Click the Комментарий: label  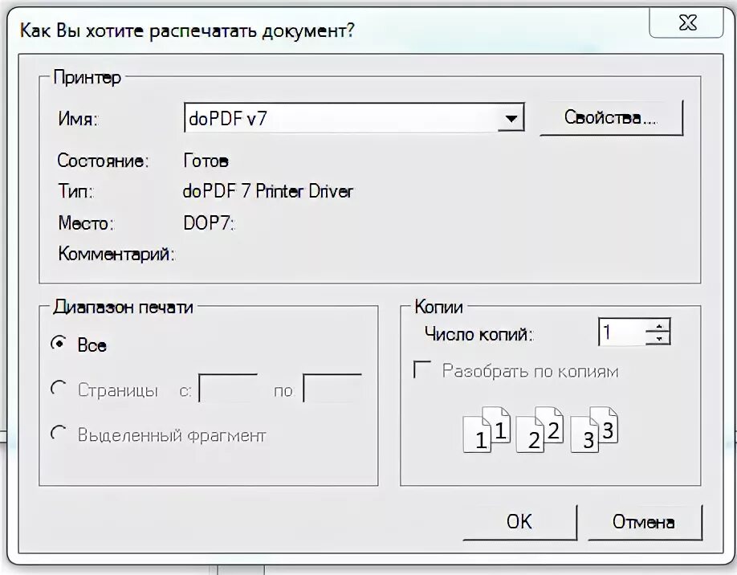(116, 254)
